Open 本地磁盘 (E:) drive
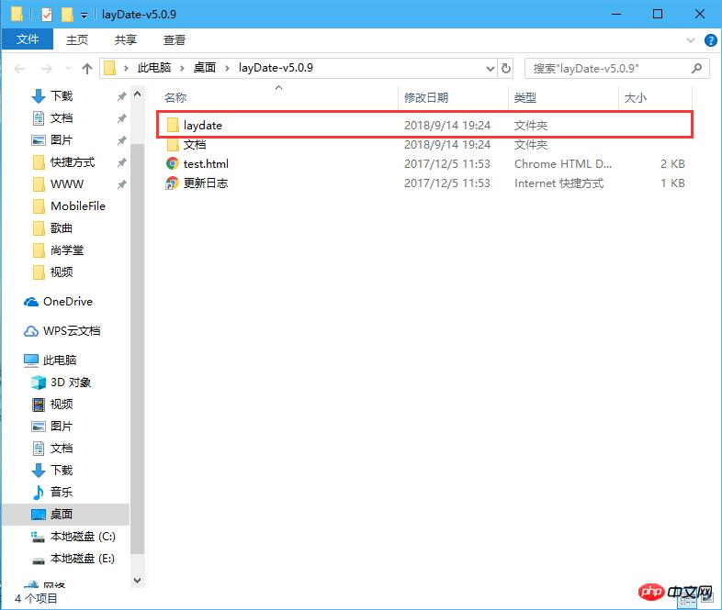Screen dimensions: 722x610 (x=83, y=558)
